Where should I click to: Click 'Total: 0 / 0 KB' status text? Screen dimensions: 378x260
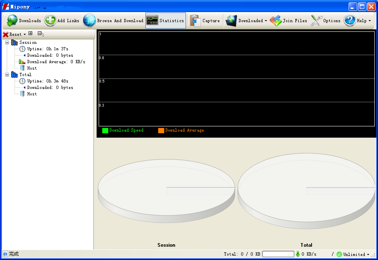(242, 254)
